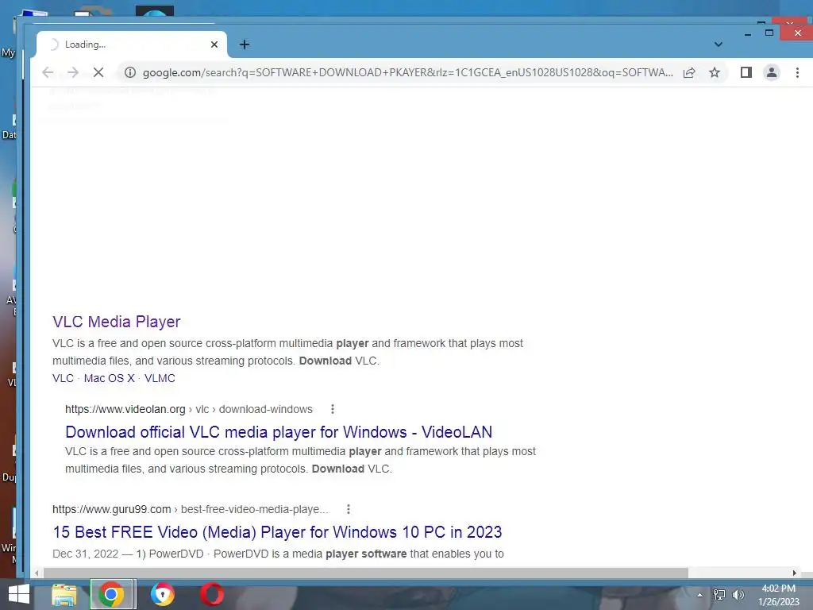Open Chrome side panel
The height and width of the screenshot is (610, 813).
746,72
